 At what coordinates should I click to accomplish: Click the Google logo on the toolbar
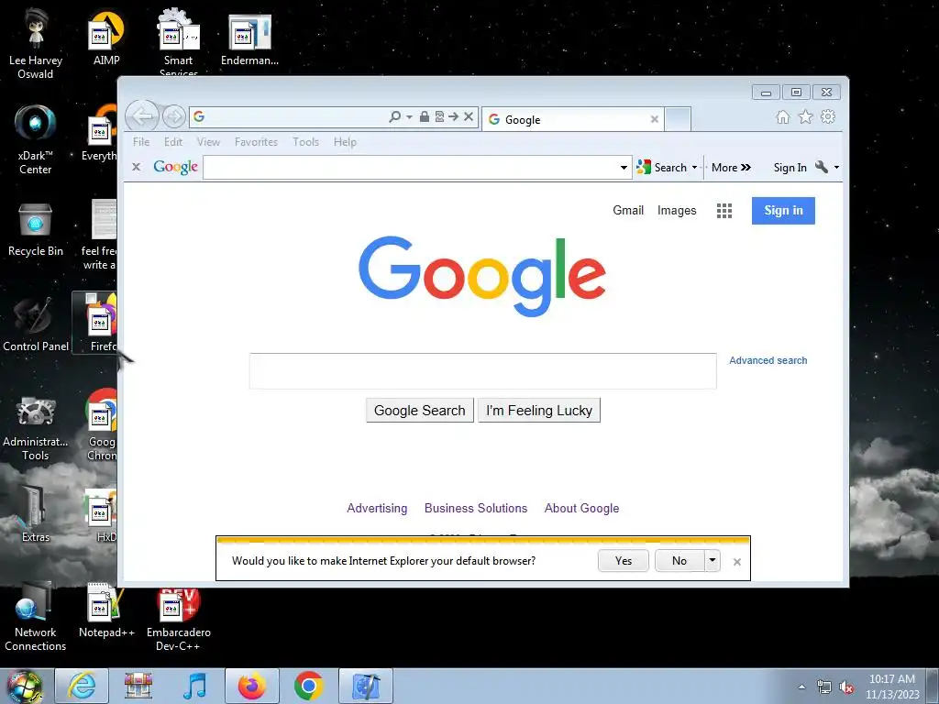[x=175, y=167]
